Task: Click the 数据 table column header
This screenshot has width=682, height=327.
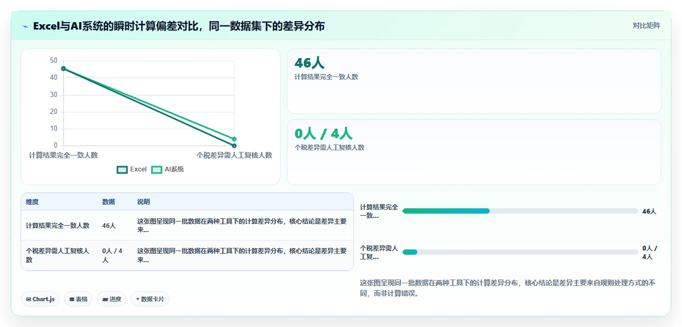Action: point(109,202)
